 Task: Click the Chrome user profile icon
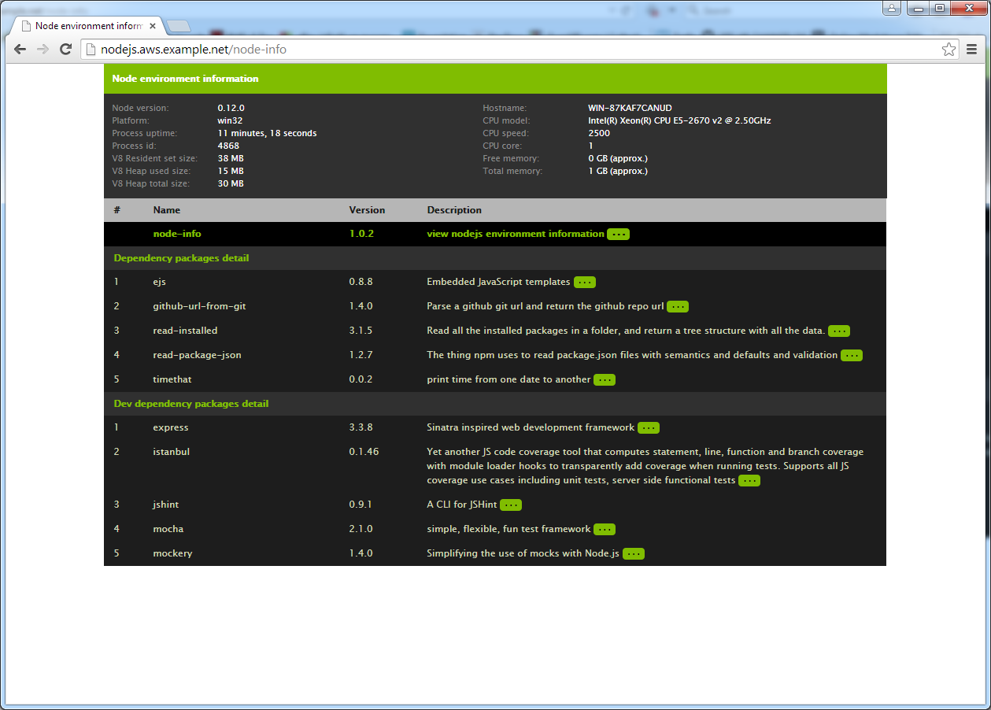point(891,8)
